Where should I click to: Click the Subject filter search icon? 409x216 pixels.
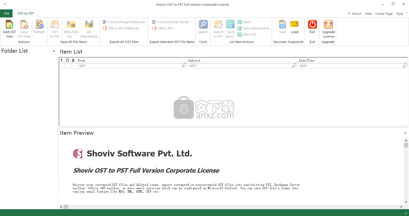(295, 66)
